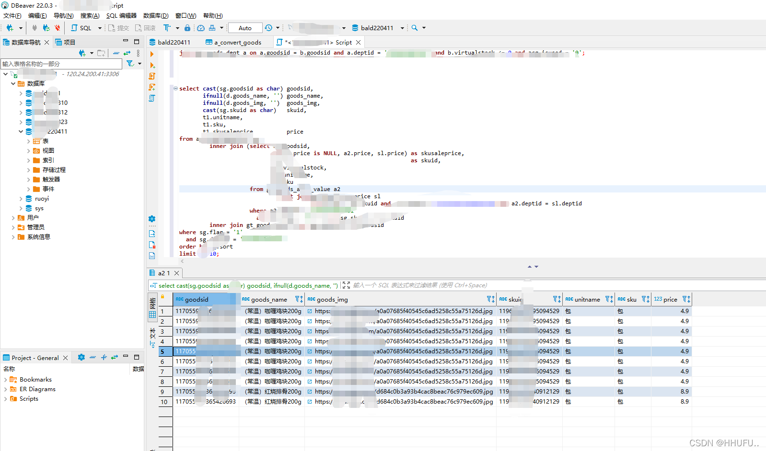The width and height of the screenshot is (766, 451).
Task: Click the navigator filter funnel icon
Action: click(x=130, y=63)
